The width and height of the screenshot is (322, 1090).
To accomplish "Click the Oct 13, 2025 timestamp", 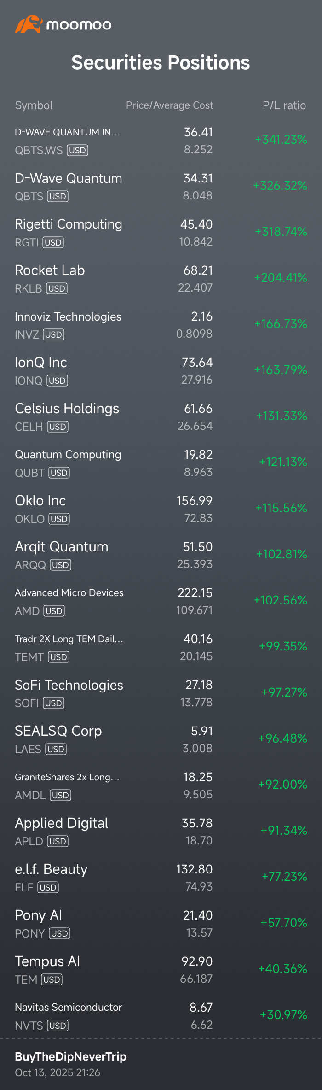I will 57,1072.
